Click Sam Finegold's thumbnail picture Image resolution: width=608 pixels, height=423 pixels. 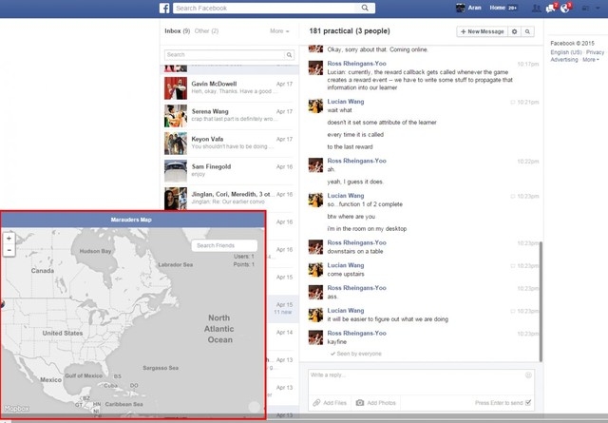tap(176, 171)
